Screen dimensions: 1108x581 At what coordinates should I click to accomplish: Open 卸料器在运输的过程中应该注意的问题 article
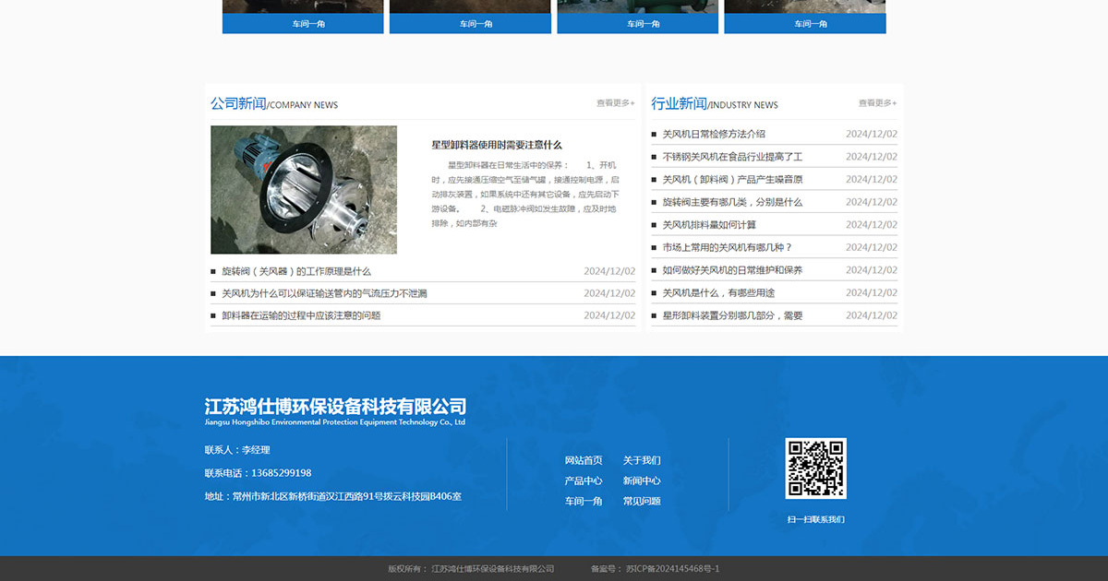point(301,315)
